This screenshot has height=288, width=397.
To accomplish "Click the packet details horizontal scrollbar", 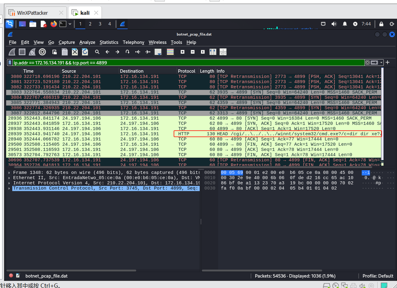I will [x=71, y=271].
